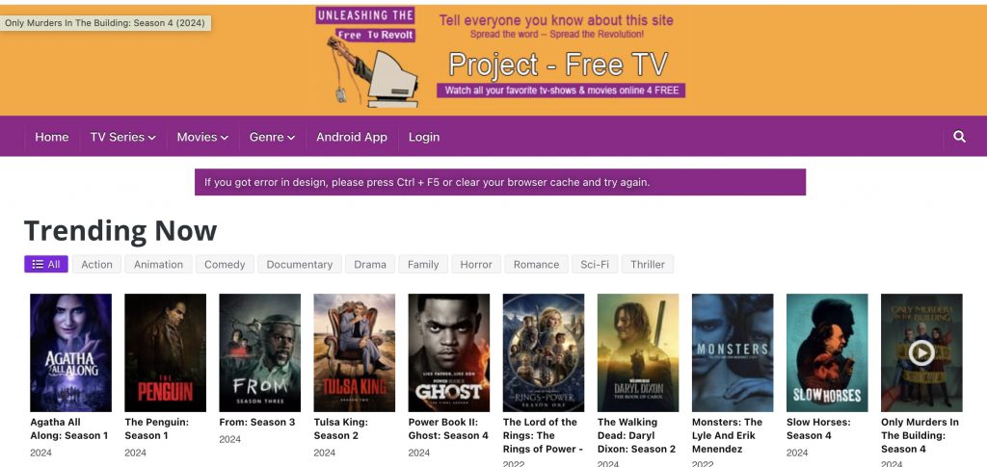Go to the Home page
The height and width of the screenshot is (467, 987).
click(x=52, y=137)
